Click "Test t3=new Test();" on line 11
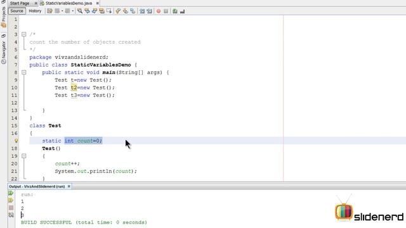 [84, 95]
